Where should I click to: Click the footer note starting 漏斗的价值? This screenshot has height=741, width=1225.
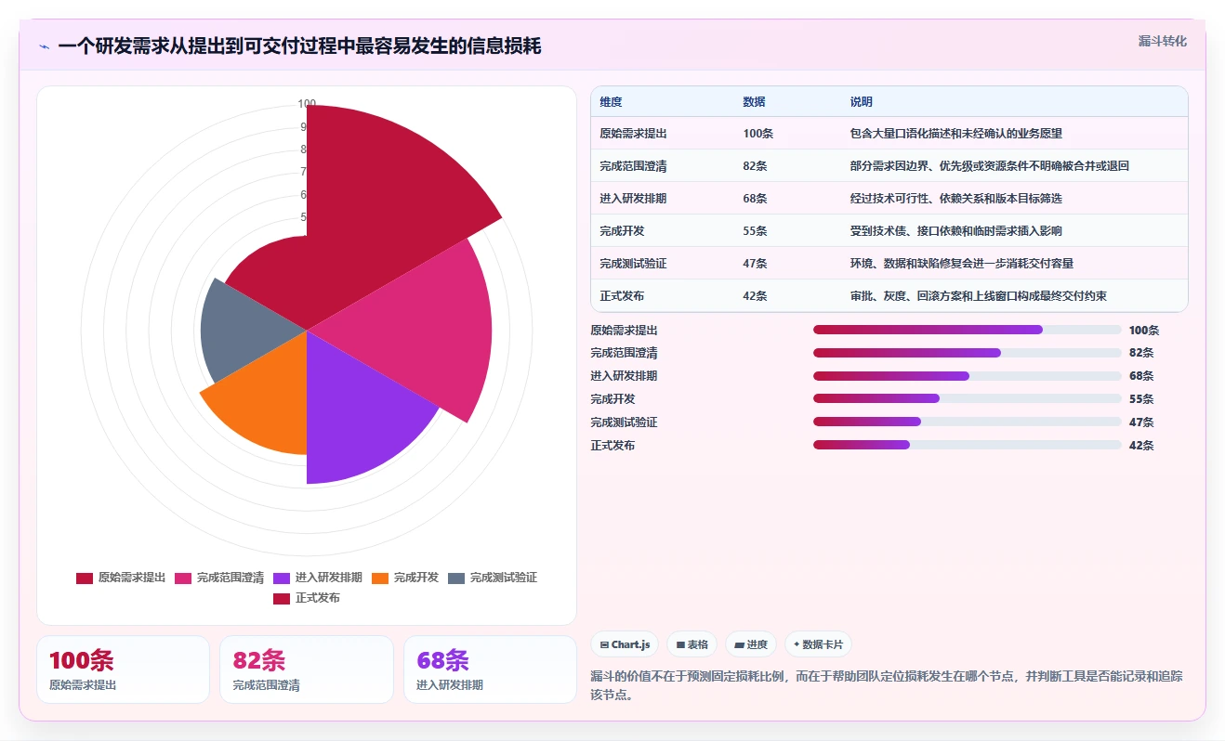(887, 685)
